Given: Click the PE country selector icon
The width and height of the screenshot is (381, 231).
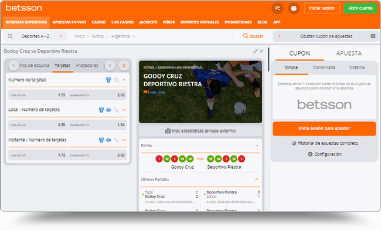Looking at the screenshot, I should click(277, 8).
